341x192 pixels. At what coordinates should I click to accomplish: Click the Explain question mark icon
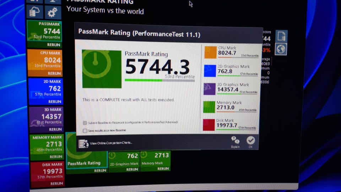[235, 140]
